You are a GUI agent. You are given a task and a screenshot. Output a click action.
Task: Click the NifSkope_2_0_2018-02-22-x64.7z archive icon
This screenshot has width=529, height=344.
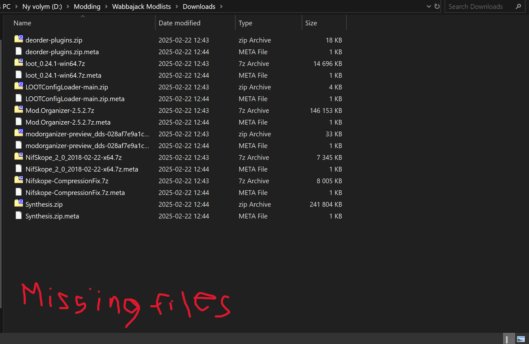pyautogui.click(x=19, y=157)
